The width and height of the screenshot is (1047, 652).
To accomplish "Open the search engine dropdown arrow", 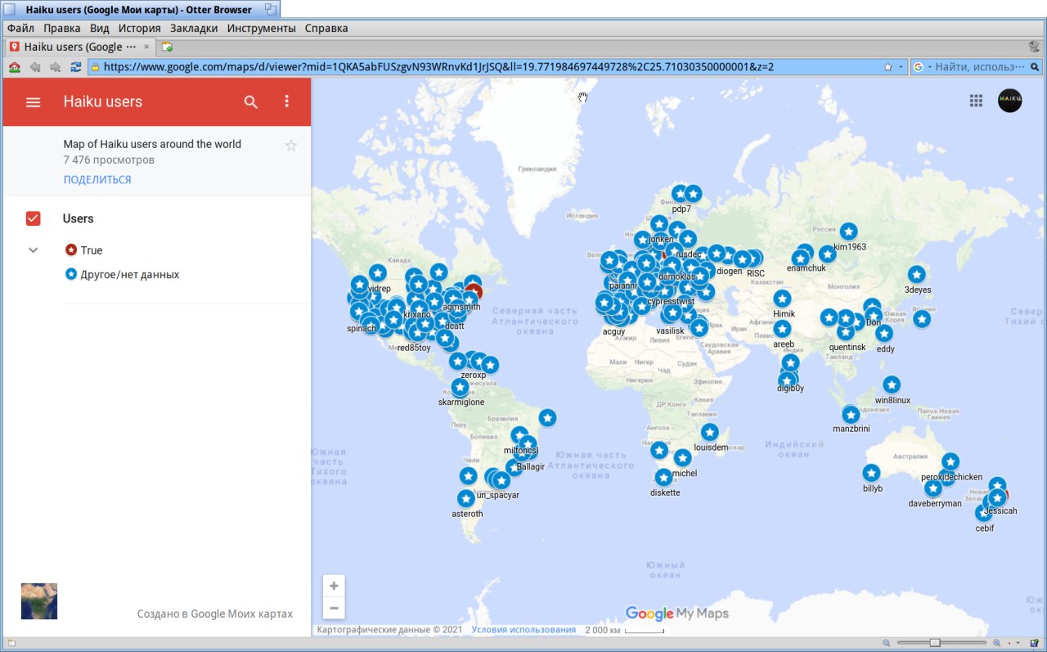I will pyautogui.click(x=928, y=67).
